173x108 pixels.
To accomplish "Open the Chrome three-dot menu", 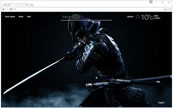I will 169,9.
